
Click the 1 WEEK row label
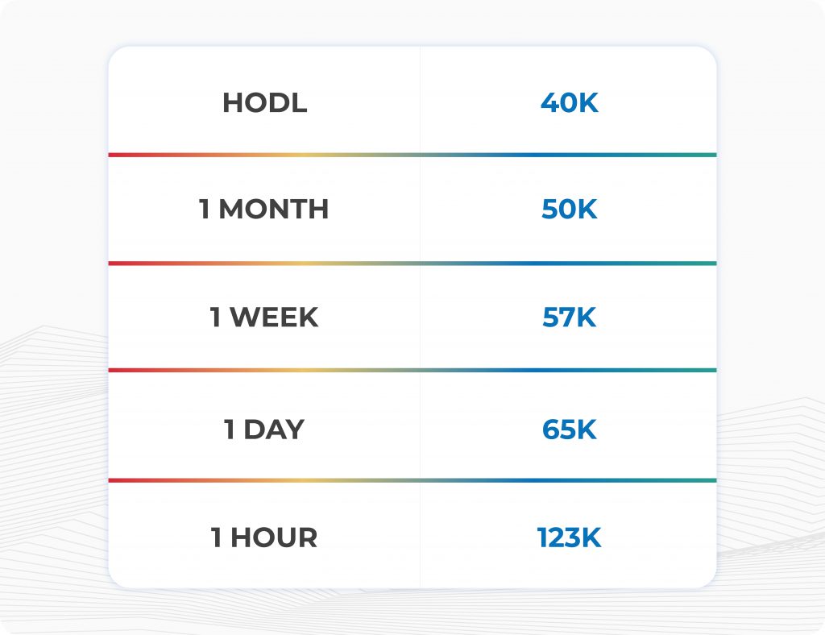(x=264, y=317)
